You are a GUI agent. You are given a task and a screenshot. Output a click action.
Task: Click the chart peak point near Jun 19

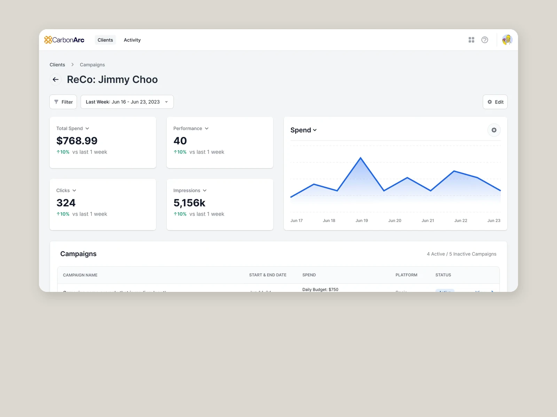[x=361, y=158]
